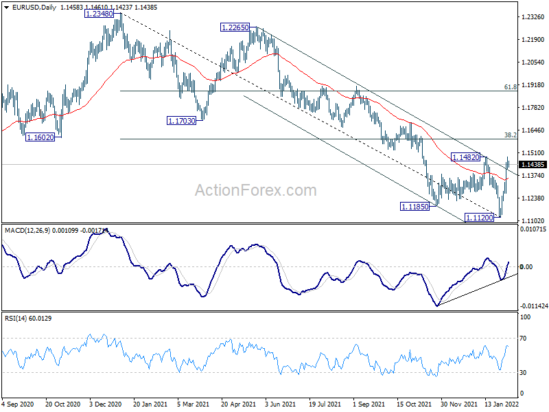Click the MACD(12,26,9) indicator label
Image resolution: width=549 pixels, height=412 pixels.
coord(27,231)
